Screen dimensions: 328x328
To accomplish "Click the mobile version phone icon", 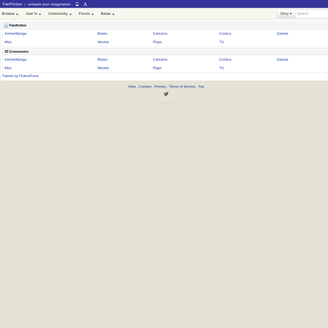I will tap(77, 4).
